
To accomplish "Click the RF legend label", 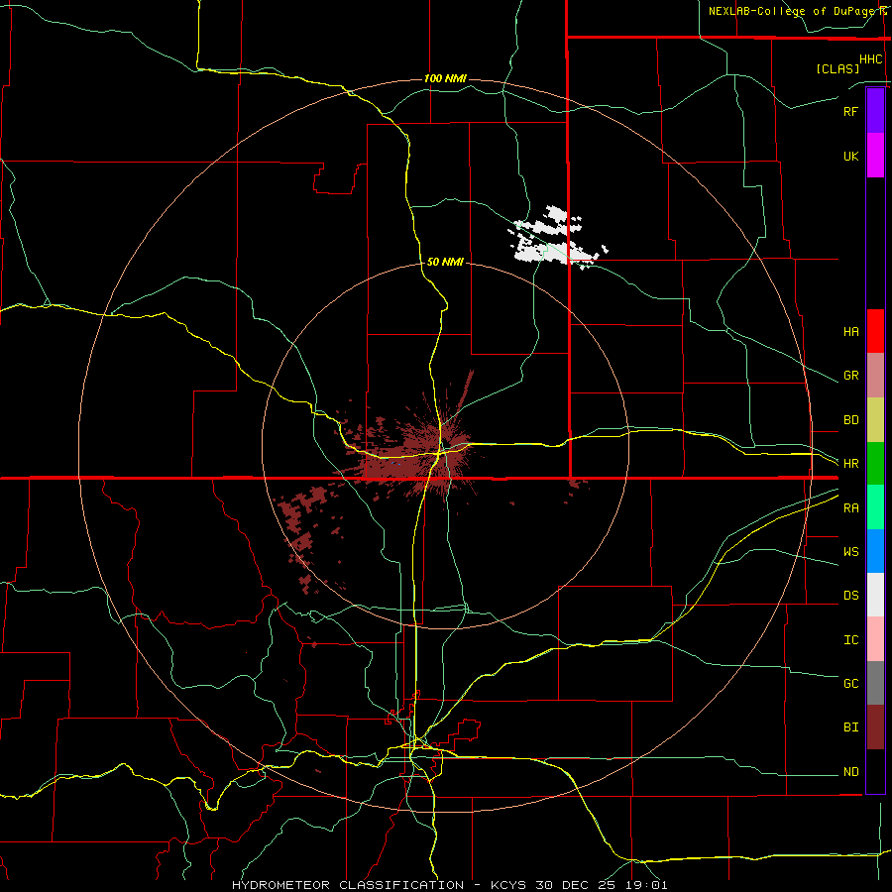I will pos(850,111).
